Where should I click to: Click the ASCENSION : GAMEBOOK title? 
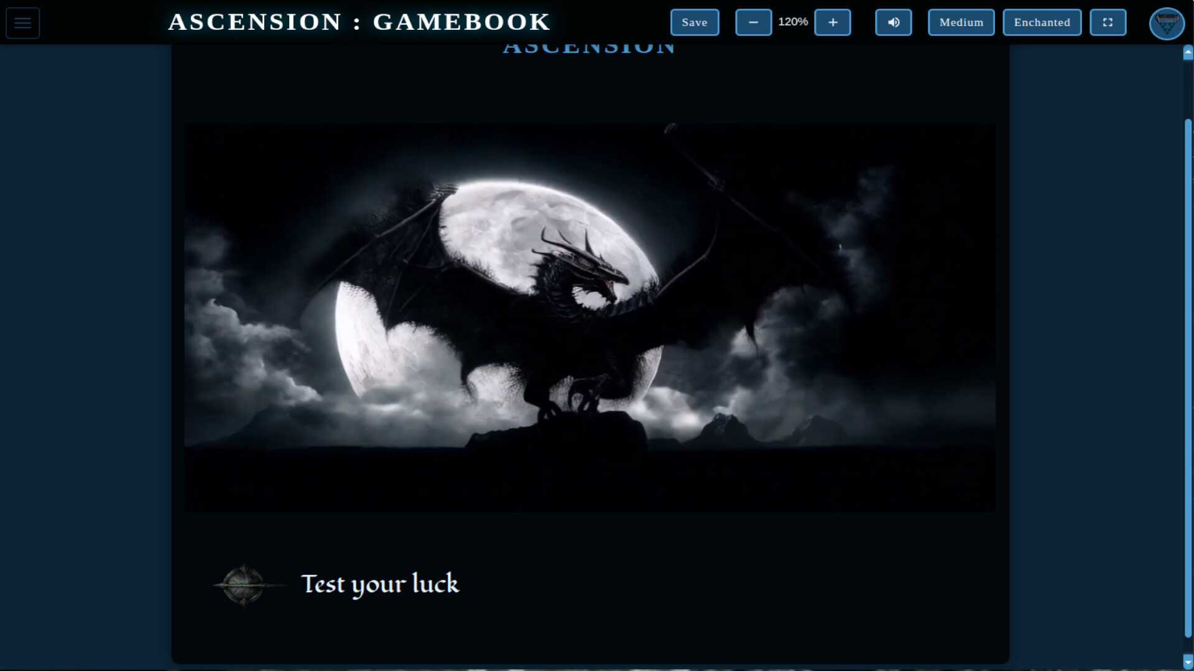[359, 22]
